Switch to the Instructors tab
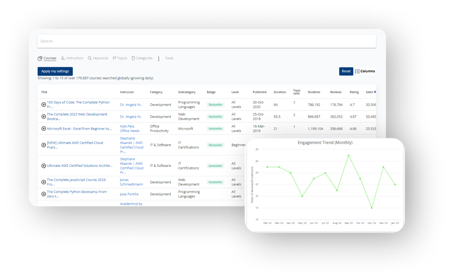Viewport: 450px width, 278px height. (74, 58)
